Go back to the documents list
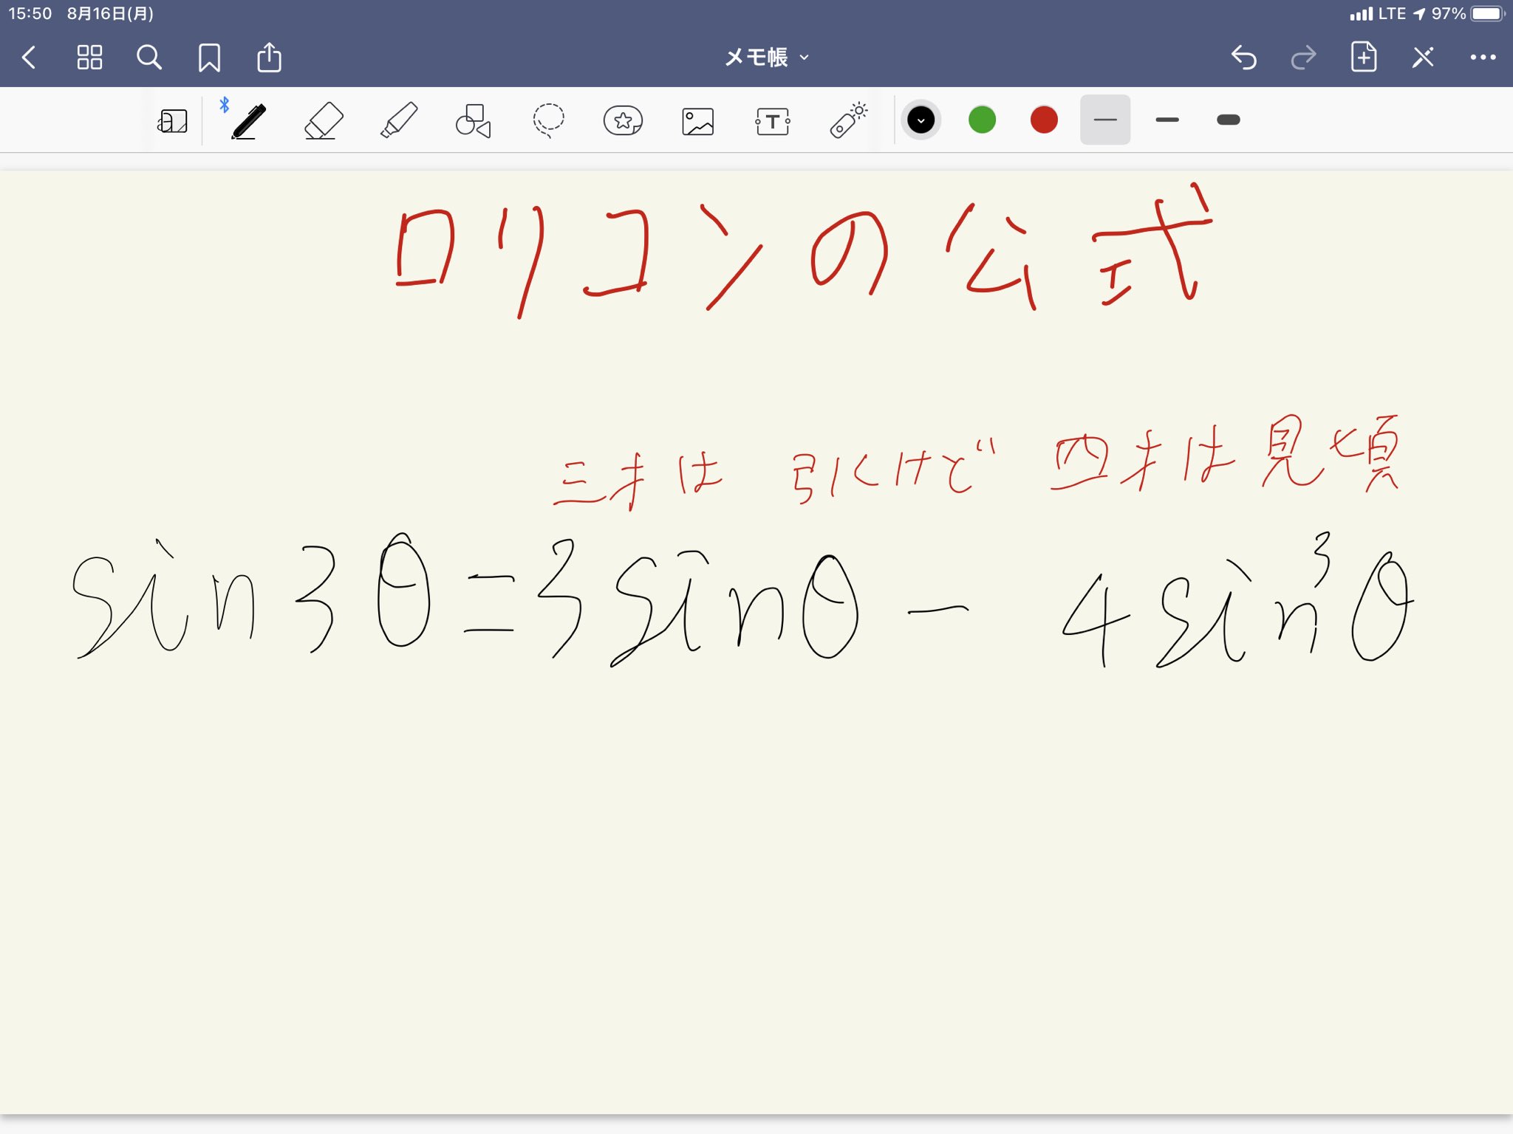The width and height of the screenshot is (1513, 1134). tap(30, 58)
